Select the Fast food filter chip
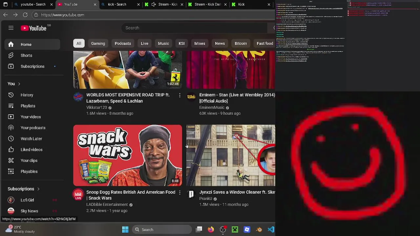The image size is (420, 236). [264, 43]
